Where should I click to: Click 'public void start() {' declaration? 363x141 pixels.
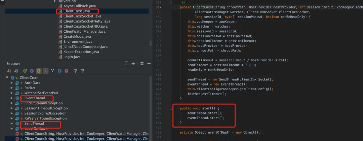pos(199,108)
